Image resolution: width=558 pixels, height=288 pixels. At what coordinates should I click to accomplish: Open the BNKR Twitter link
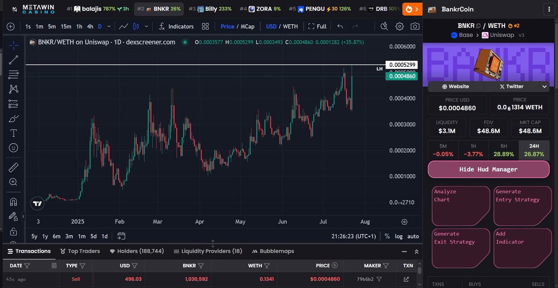tap(511, 86)
